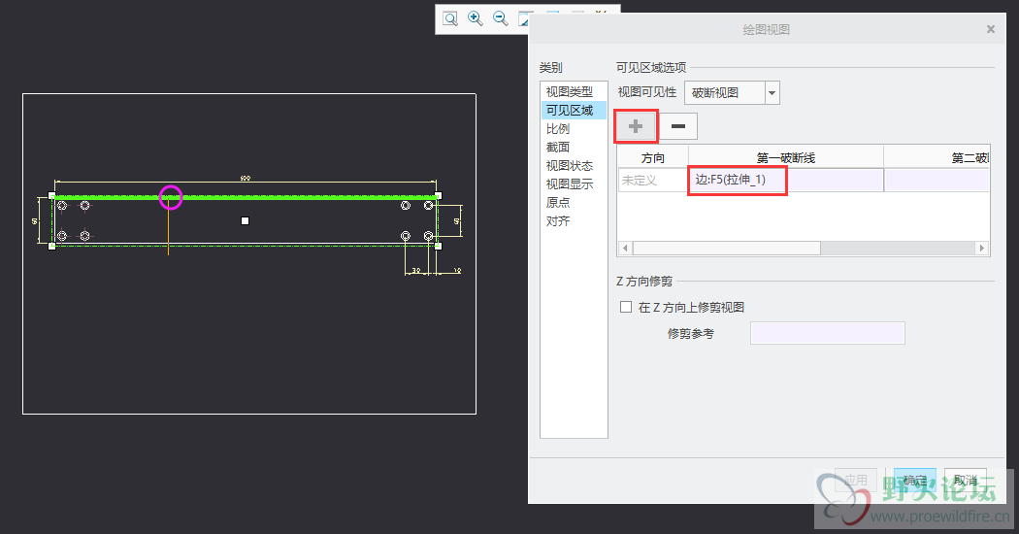Click the 未定义 direction cell

[x=652, y=181]
